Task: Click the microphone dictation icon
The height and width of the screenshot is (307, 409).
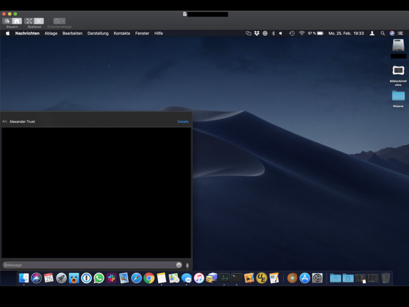Action: [x=187, y=265]
